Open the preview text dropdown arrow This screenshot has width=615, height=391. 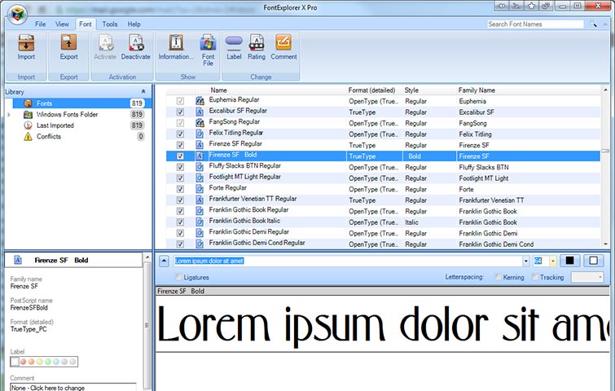click(525, 261)
